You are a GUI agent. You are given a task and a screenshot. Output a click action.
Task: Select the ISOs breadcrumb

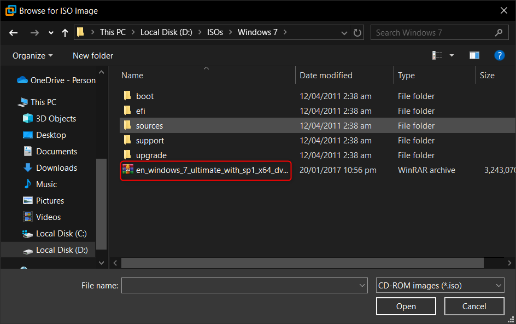coord(215,32)
